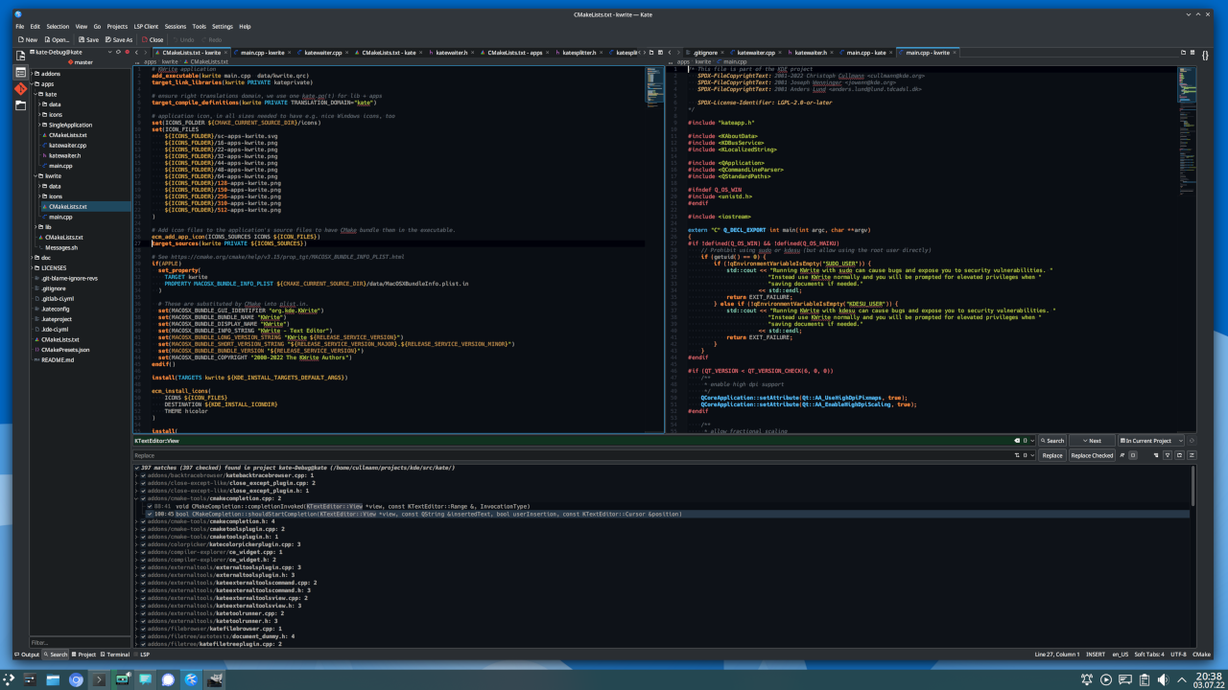Image resolution: width=1228 pixels, height=690 pixels.
Task: Open the In Current Project dropdown
Action: click(1152, 441)
